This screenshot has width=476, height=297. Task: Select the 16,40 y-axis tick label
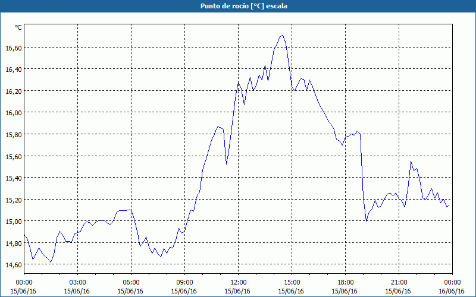coord(14,69)
